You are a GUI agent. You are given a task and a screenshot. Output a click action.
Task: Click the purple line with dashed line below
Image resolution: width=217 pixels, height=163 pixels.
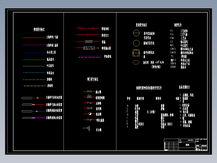90,57
